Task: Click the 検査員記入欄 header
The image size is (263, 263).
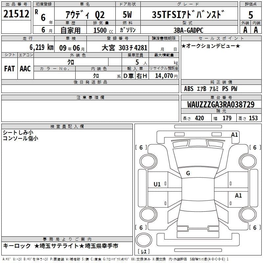Action: 67,127
